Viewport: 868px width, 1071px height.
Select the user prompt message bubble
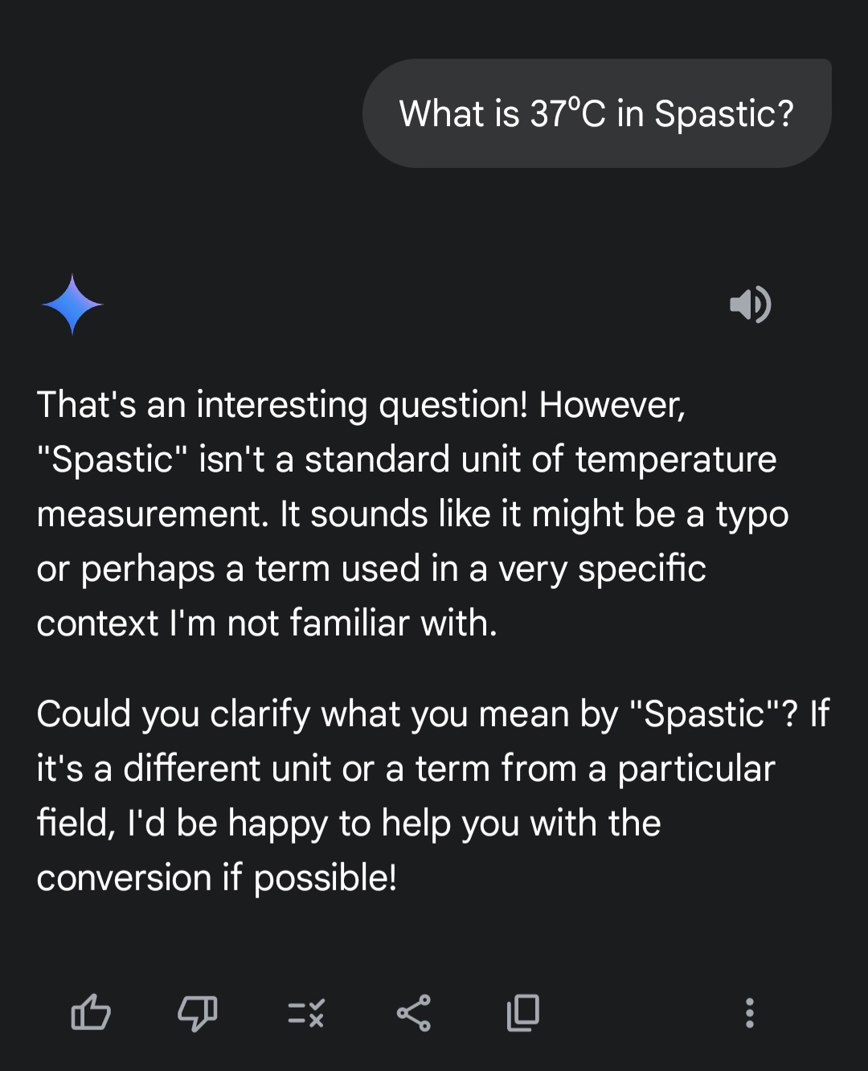[x=597, y=113]
